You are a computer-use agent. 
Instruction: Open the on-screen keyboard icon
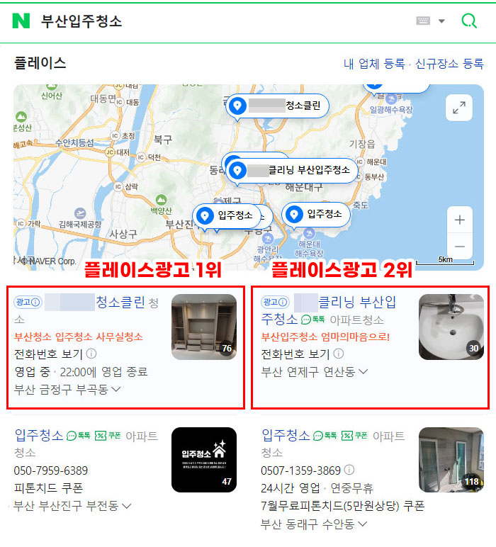423,21
